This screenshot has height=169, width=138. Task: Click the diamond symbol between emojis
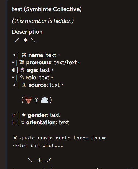click(37, 100)
